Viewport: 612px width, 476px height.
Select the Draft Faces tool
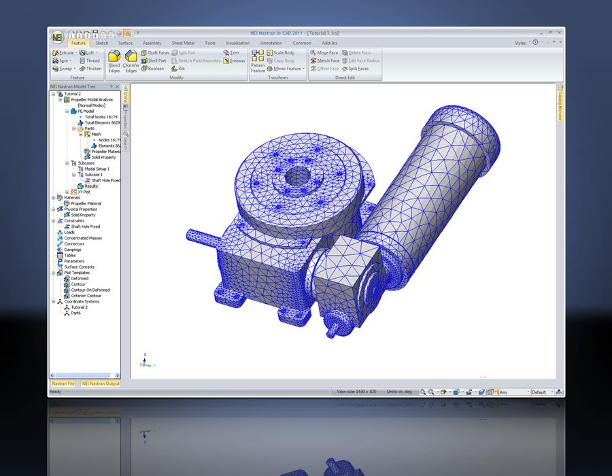pyautogui.click(x=155, y=52)
